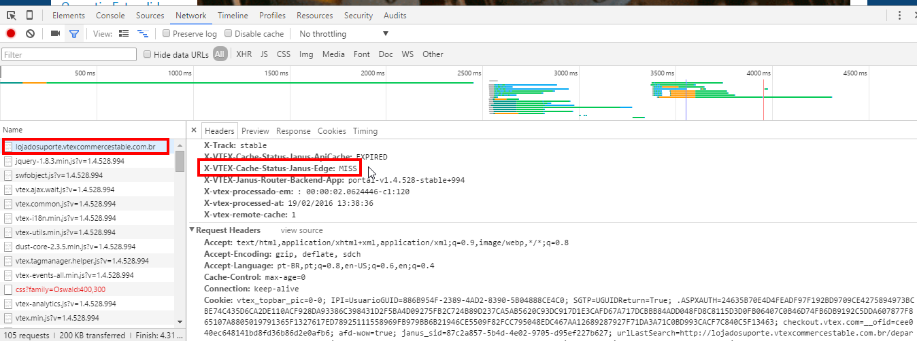Stop recording network log with red button
The image size is (917, 341).
tap(11, 33)
